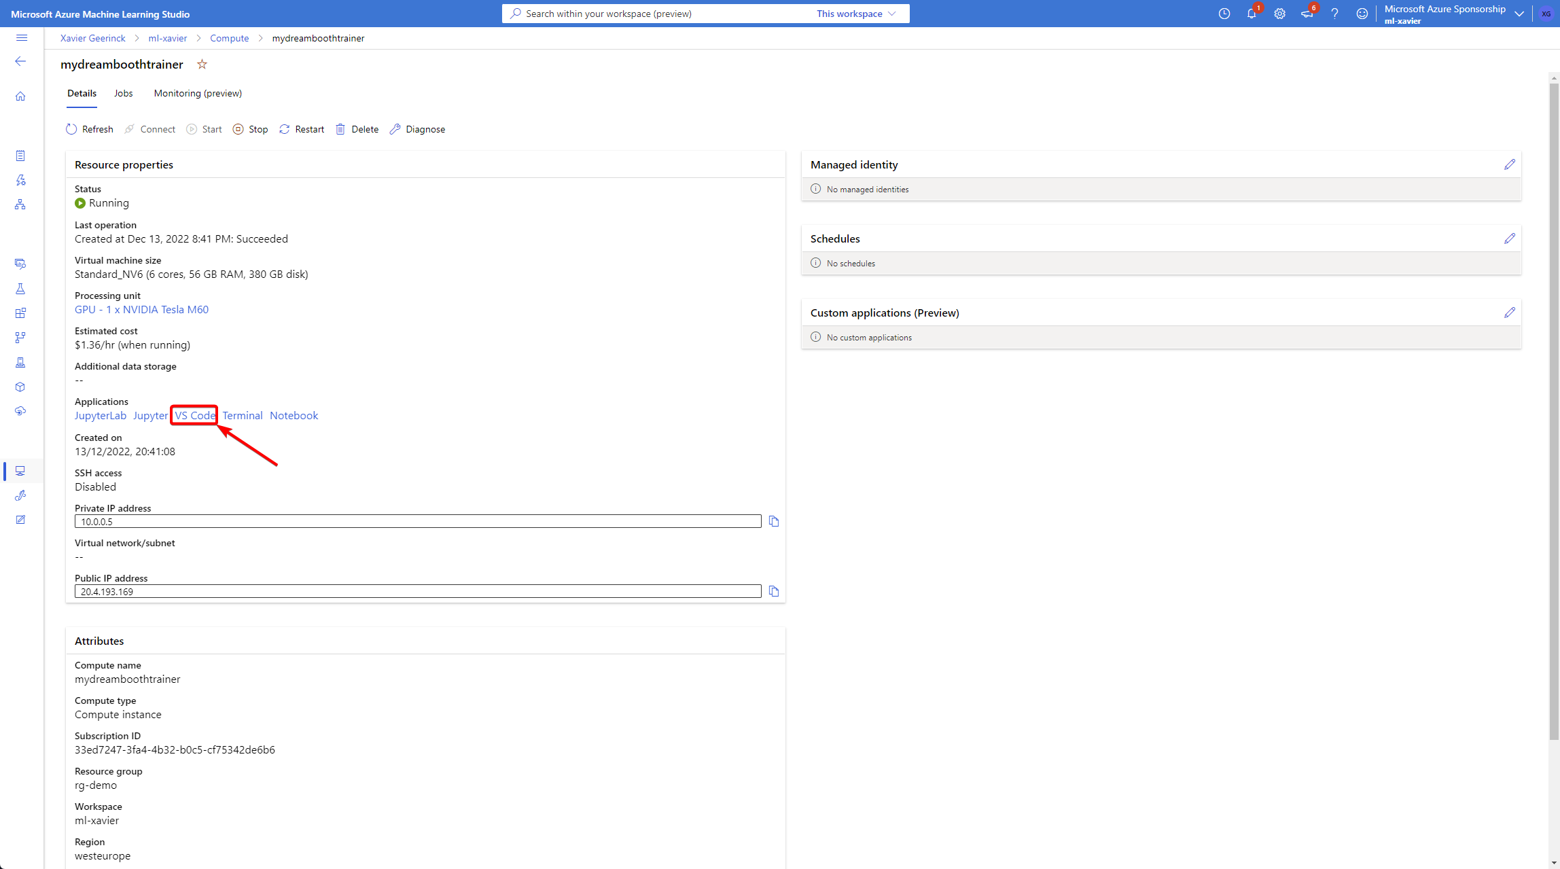
Task: Copy the Public IP address
Action: (x=773, y=591)
